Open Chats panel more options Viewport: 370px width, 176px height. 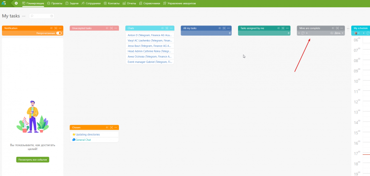click(172, 28)
